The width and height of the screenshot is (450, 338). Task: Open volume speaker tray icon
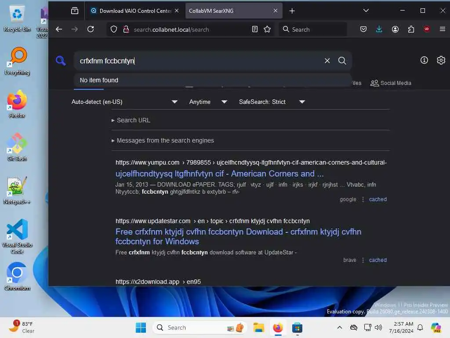tap(378, 327)
